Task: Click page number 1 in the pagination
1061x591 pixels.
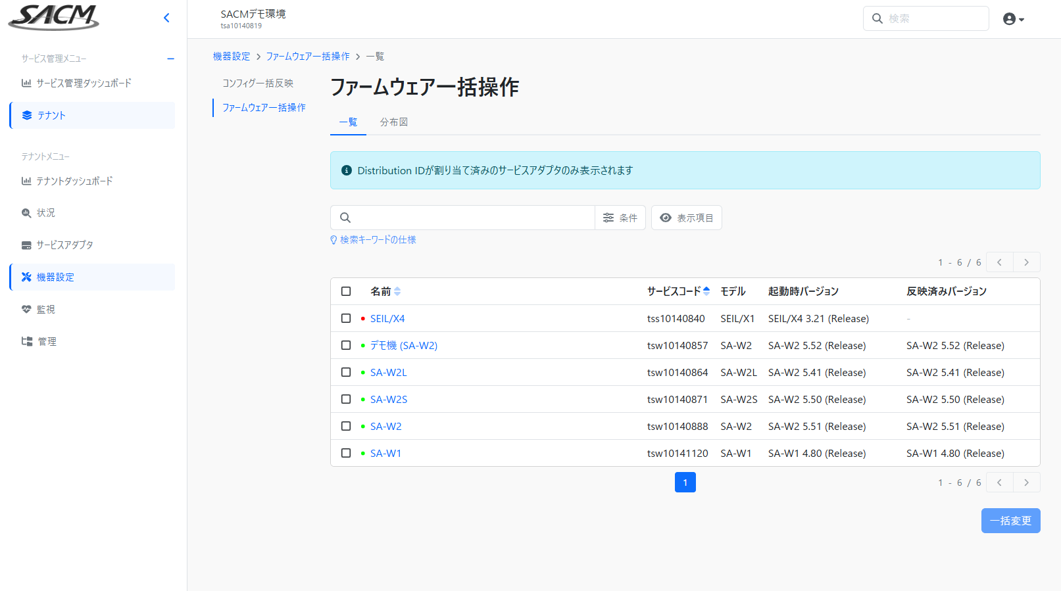Action: [685, 483]
